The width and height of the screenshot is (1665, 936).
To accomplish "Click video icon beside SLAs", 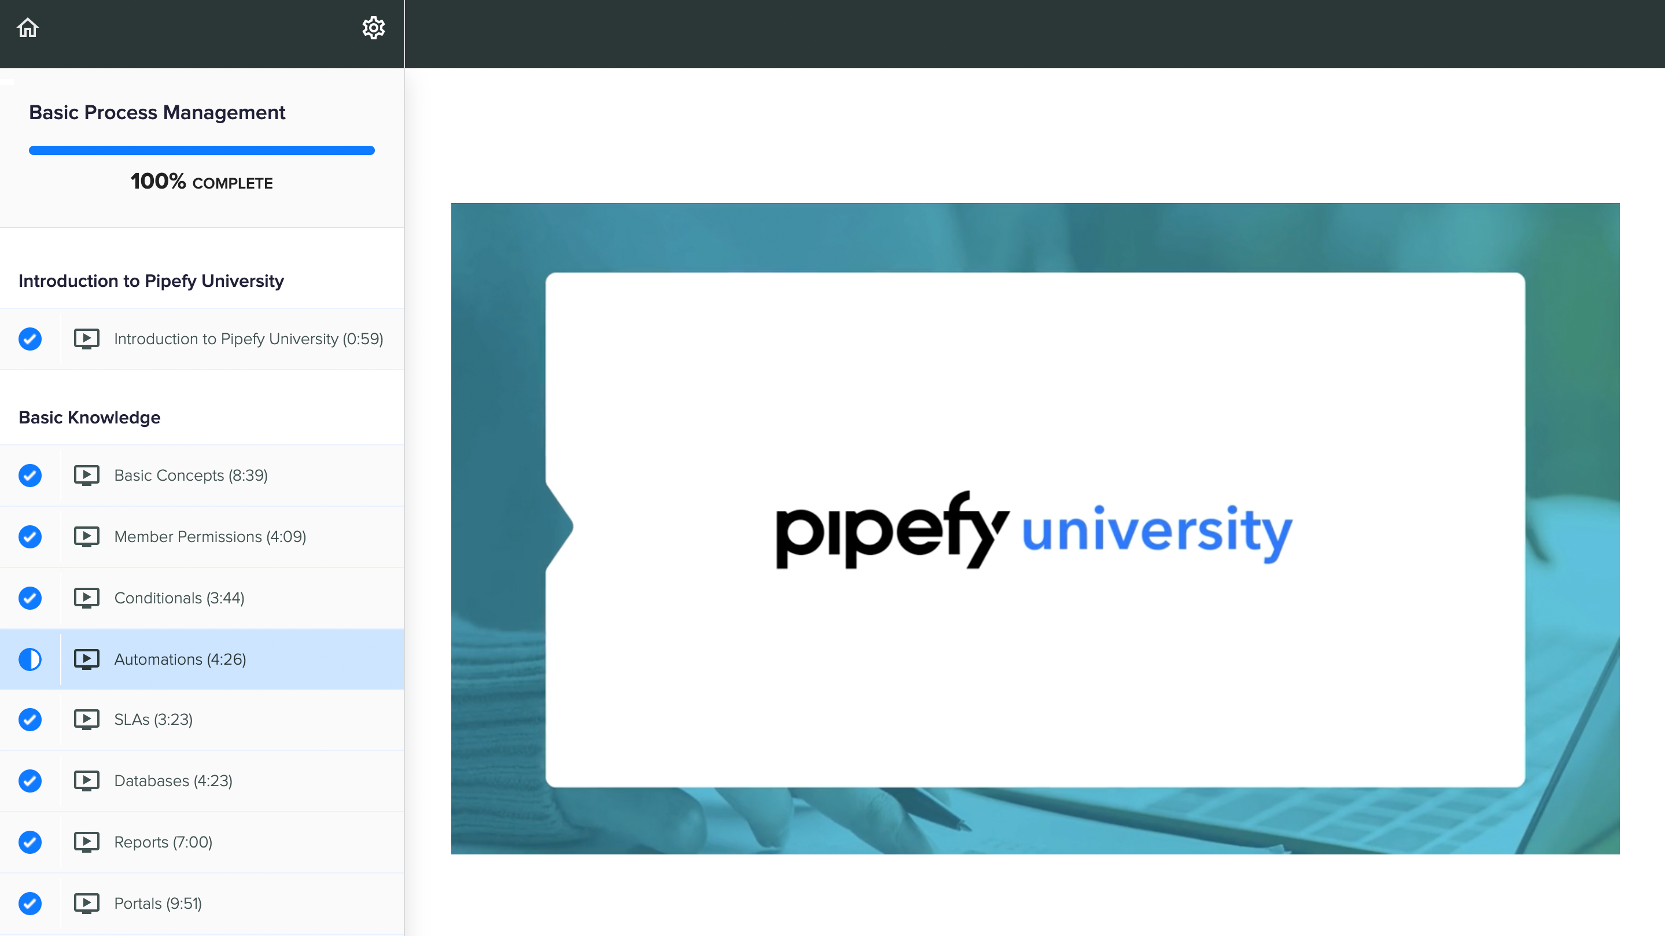I will 87,720.
